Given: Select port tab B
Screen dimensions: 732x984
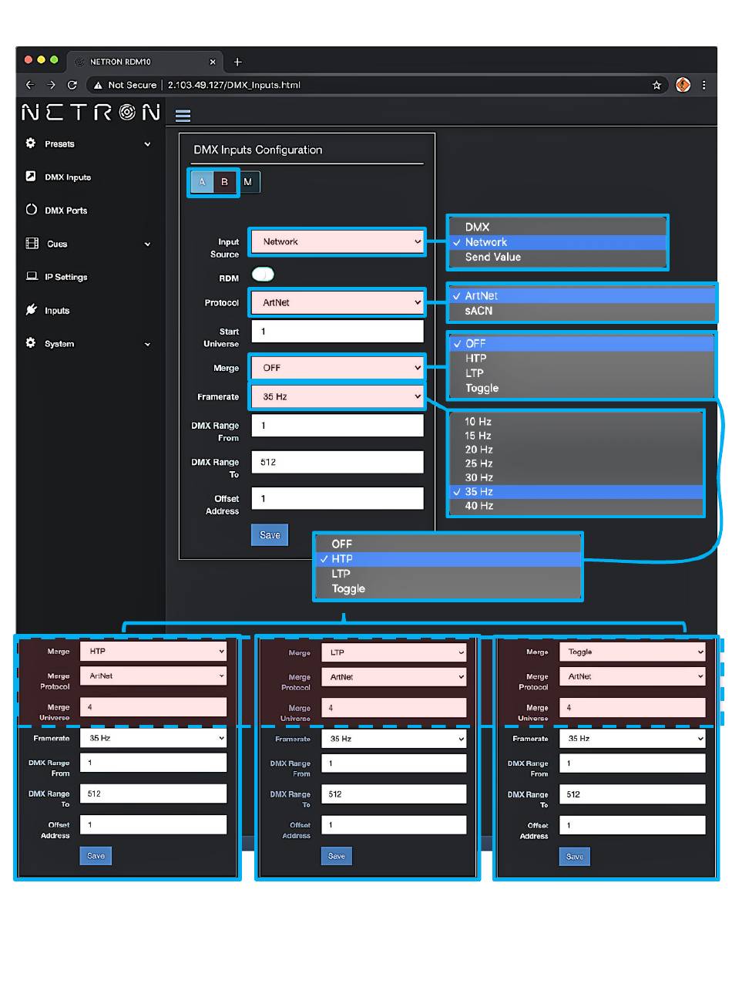Looking at the screenshot, I should coord(225,182).
